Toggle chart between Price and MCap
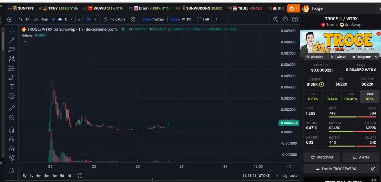The image size is (381, 182). (153, 19)
